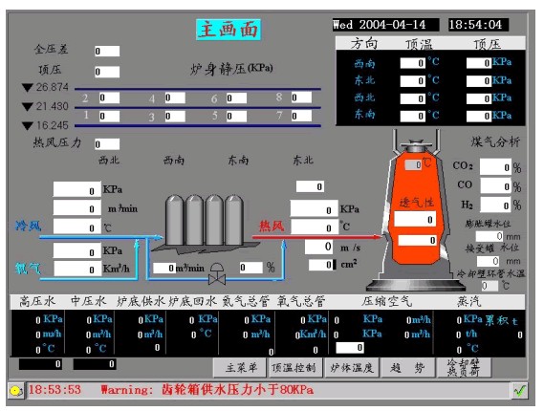Click the red 热风 label
The width and height of the screenshot is (544, 411).
[x=272, y=227]
